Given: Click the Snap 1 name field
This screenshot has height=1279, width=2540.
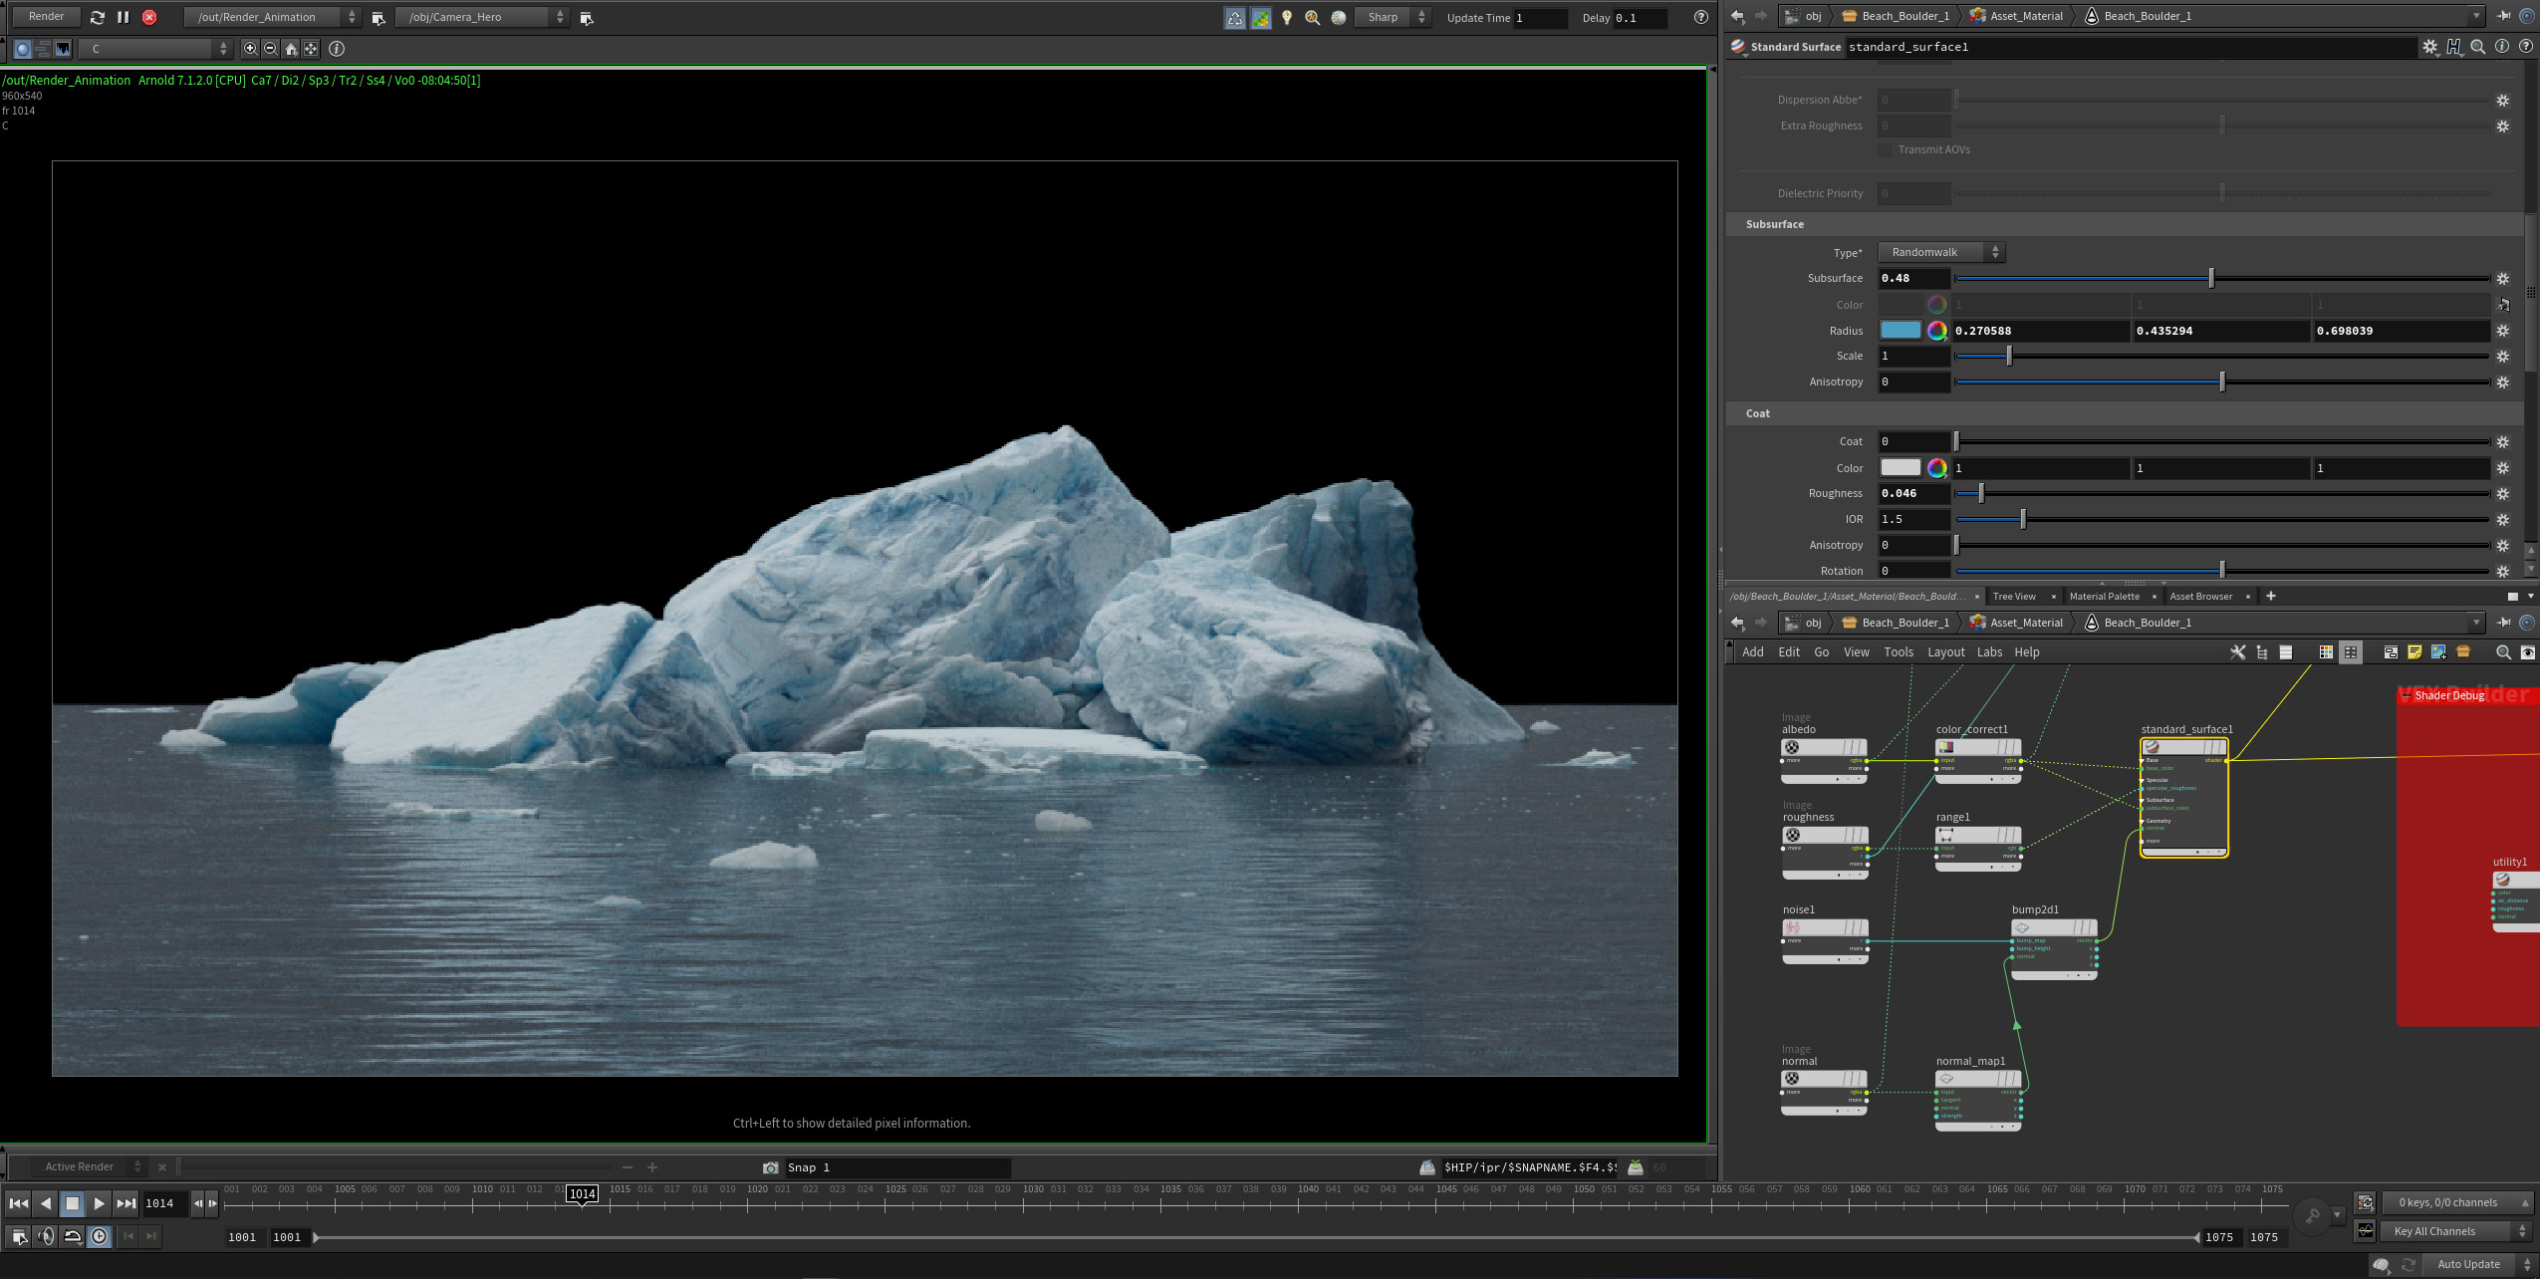Looking at the screenshot, I should [896, 1167].
